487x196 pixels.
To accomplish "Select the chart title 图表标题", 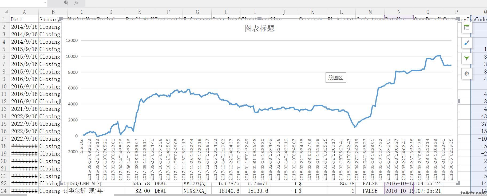I will 259,28.
